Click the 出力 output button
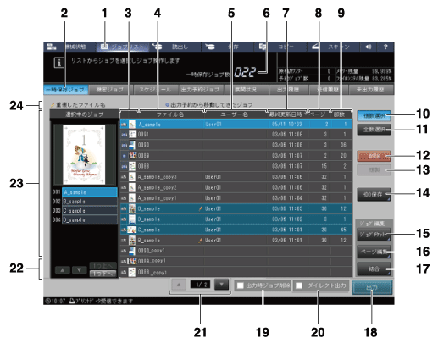This screenshot has height=338, width=438. [x=372, y=287]
